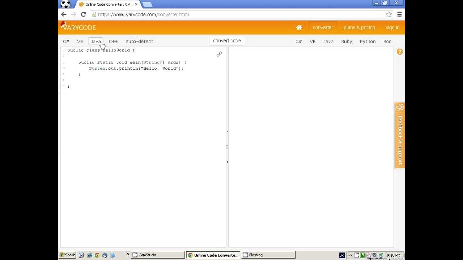This screenshot has height=260, width=463.
Task: Open the Windows Start menu
Action: click(x=68, y=255)
